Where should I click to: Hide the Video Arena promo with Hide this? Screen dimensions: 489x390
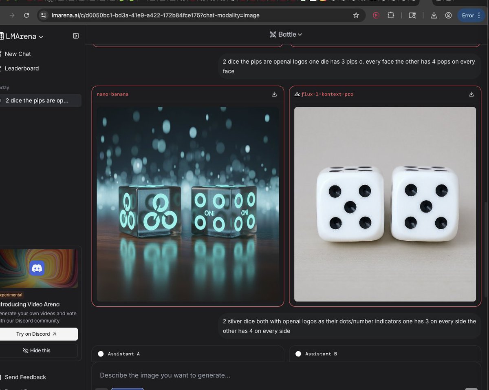pyautogui.click(x=36, y=350)
